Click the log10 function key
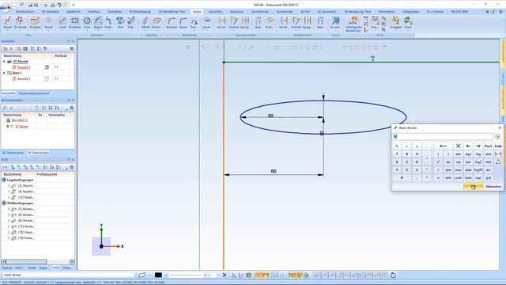This screenshot has height=285, width=506. (478, 169)
